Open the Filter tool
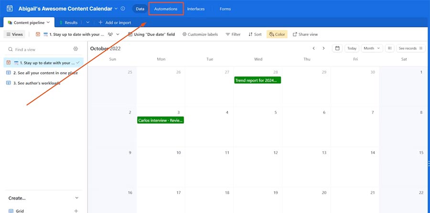The image size is (430, 213). tap(233, 34)
